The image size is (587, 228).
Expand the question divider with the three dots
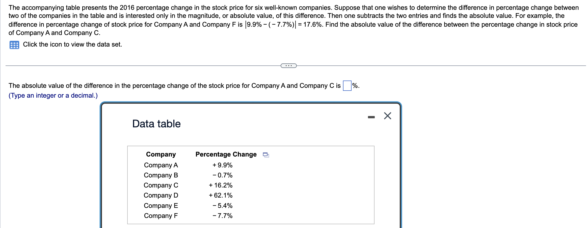[288, 65]
